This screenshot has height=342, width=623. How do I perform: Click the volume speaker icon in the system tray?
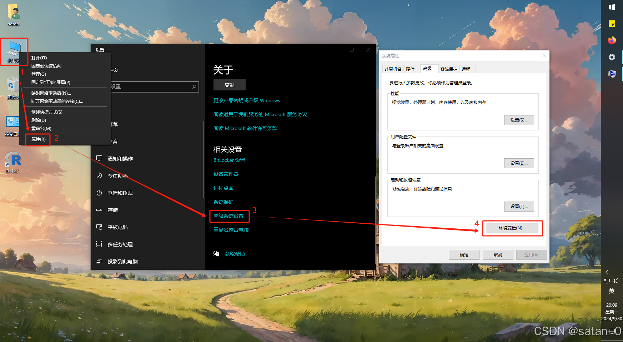[x=616, y=281]
